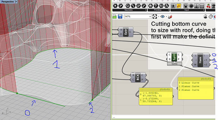Select the Integer parameter '7' icon

[x=156, y=6]
